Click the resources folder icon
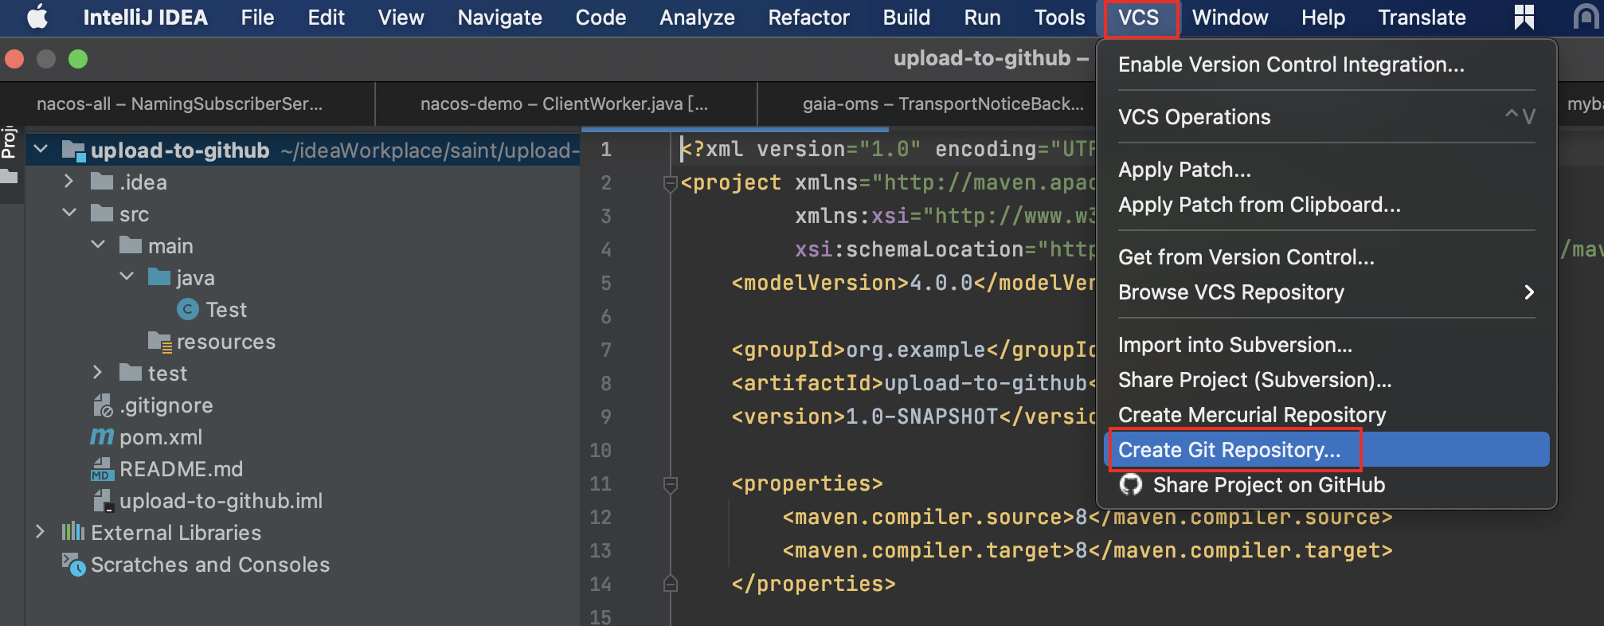Image resolution: width=1604 pixels, height=626 pixels. [160, 342]
